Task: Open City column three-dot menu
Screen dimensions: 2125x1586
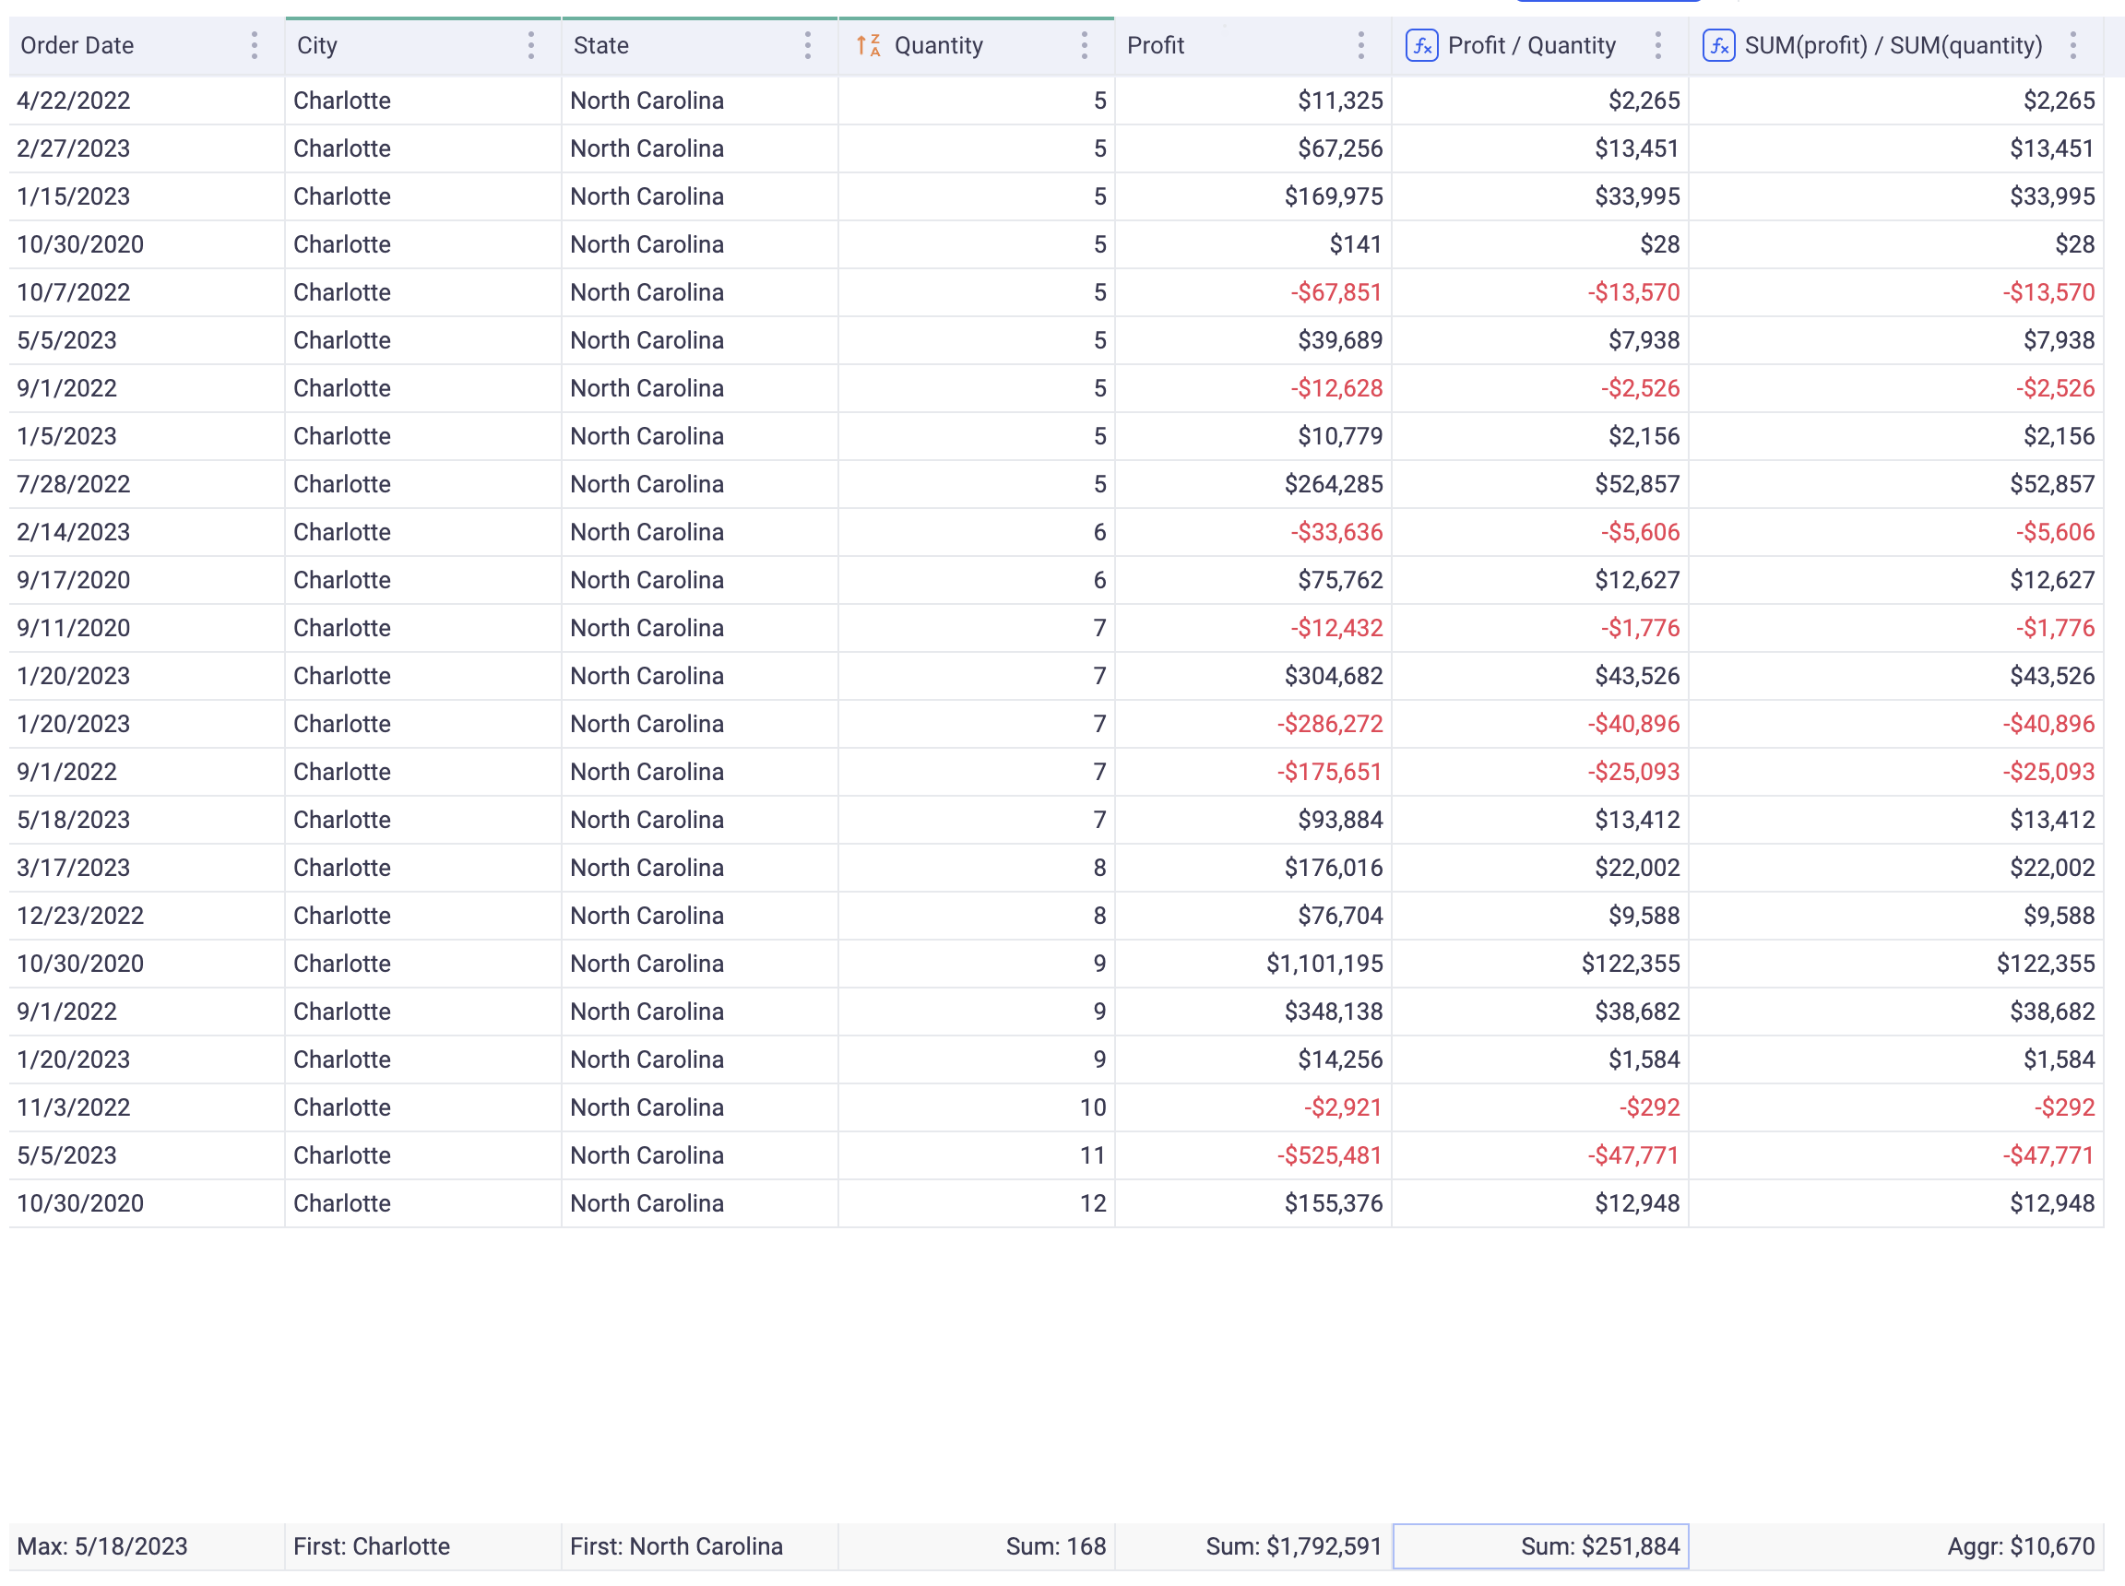Action: 530,45
